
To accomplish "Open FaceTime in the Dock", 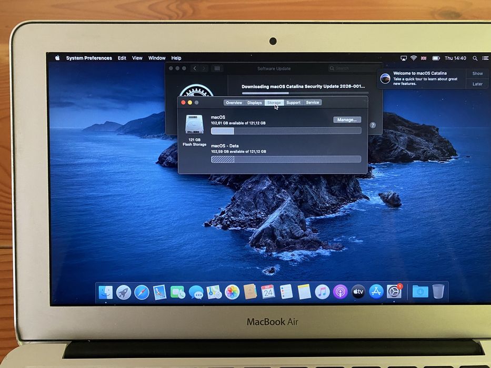I will (x=177, y=293).
